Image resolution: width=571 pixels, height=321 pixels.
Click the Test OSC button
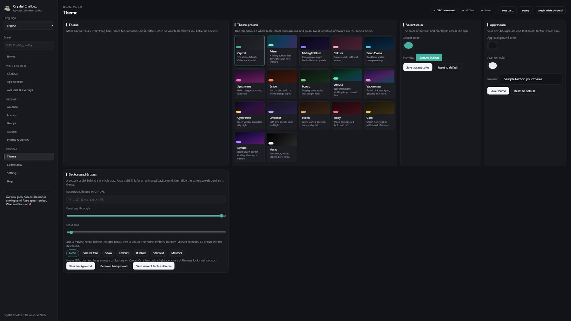point(507,11)
